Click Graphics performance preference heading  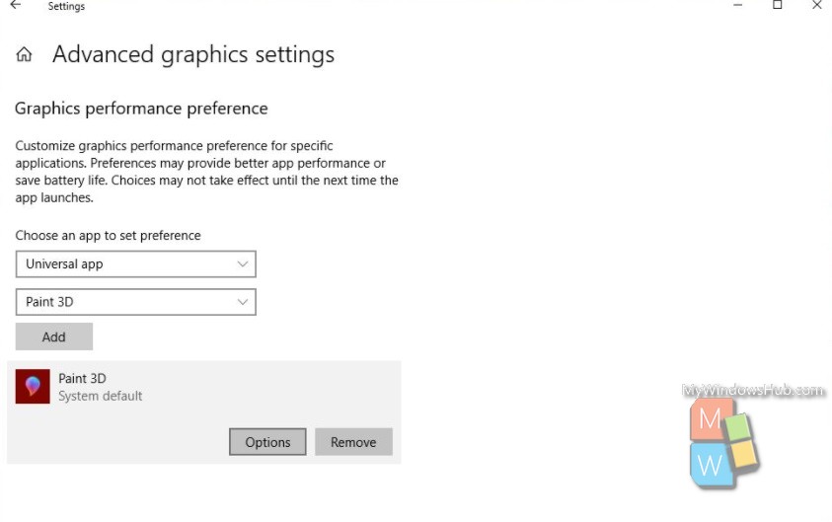141,109
